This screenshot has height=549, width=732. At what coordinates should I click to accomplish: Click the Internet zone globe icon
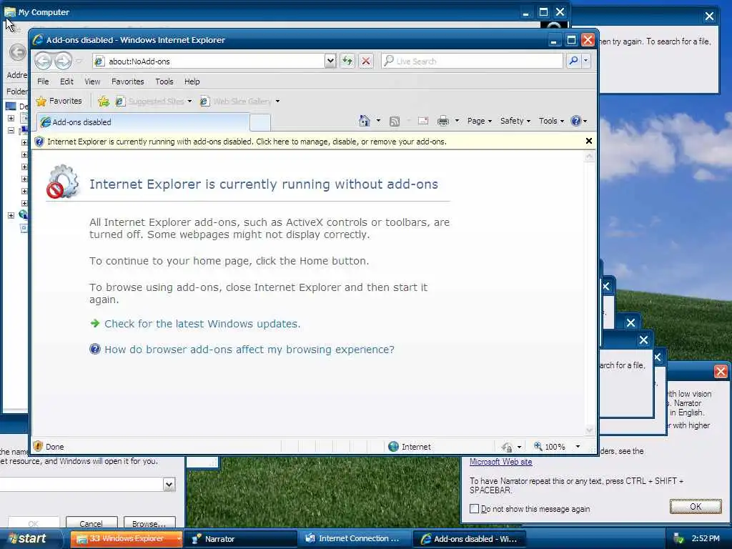tap(394, 447)
